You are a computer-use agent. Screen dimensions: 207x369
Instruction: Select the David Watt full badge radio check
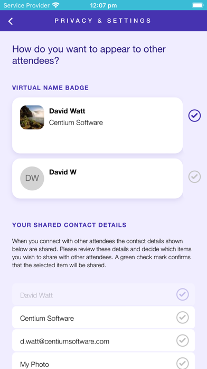tap(194, 116)
